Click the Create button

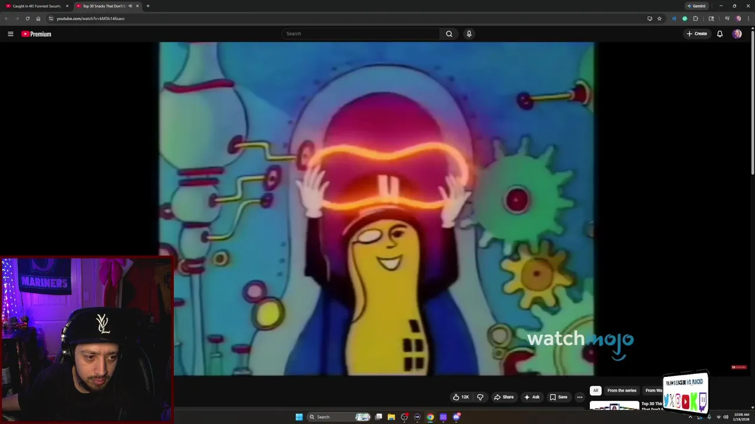(697, 34)
